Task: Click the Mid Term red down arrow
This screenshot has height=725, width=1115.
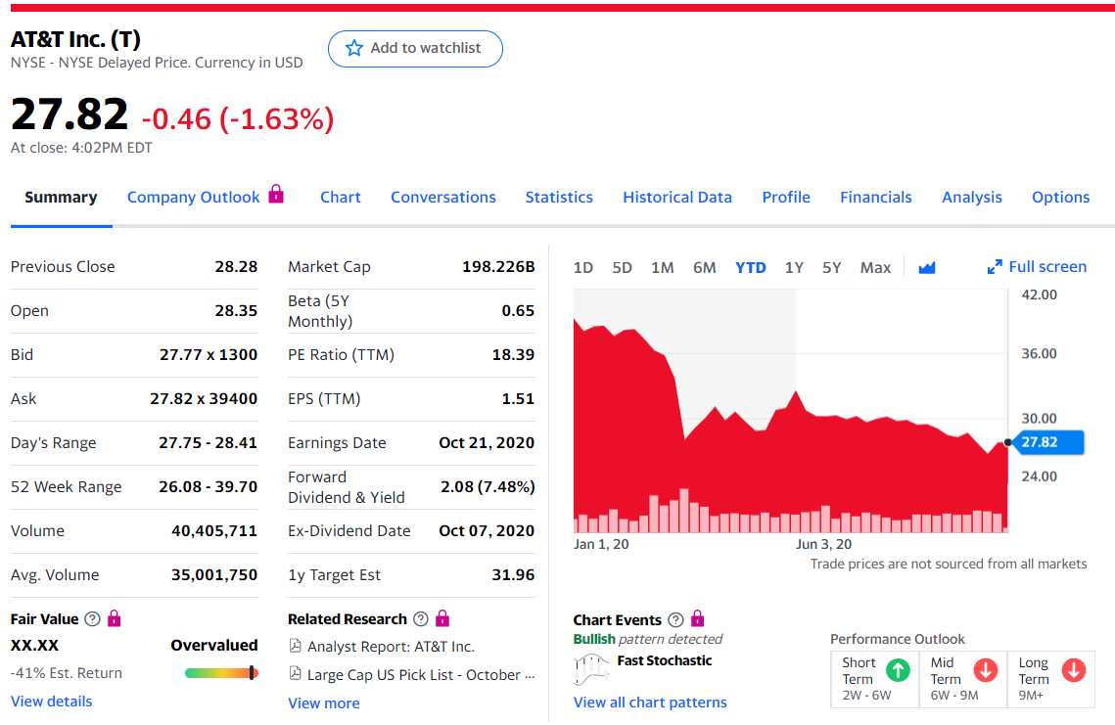Action: point(986,670)
